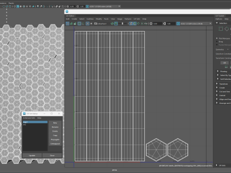Viewport: 231px width, 173px height.
Task: Select Tweak/Marquee radio option
Action: [217, 45]
